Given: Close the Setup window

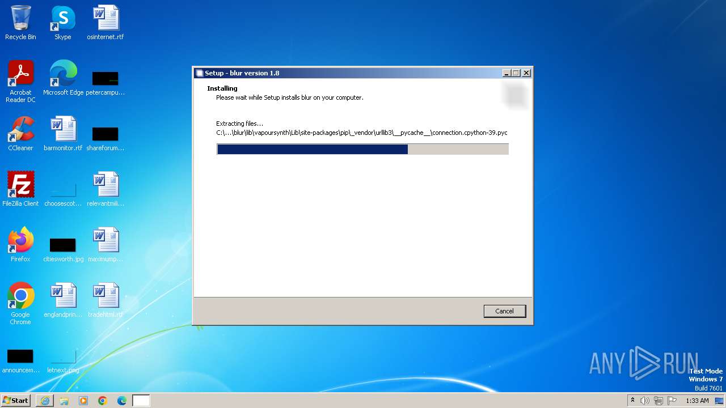Looking at the screenshot, I should tap(526, 73).
